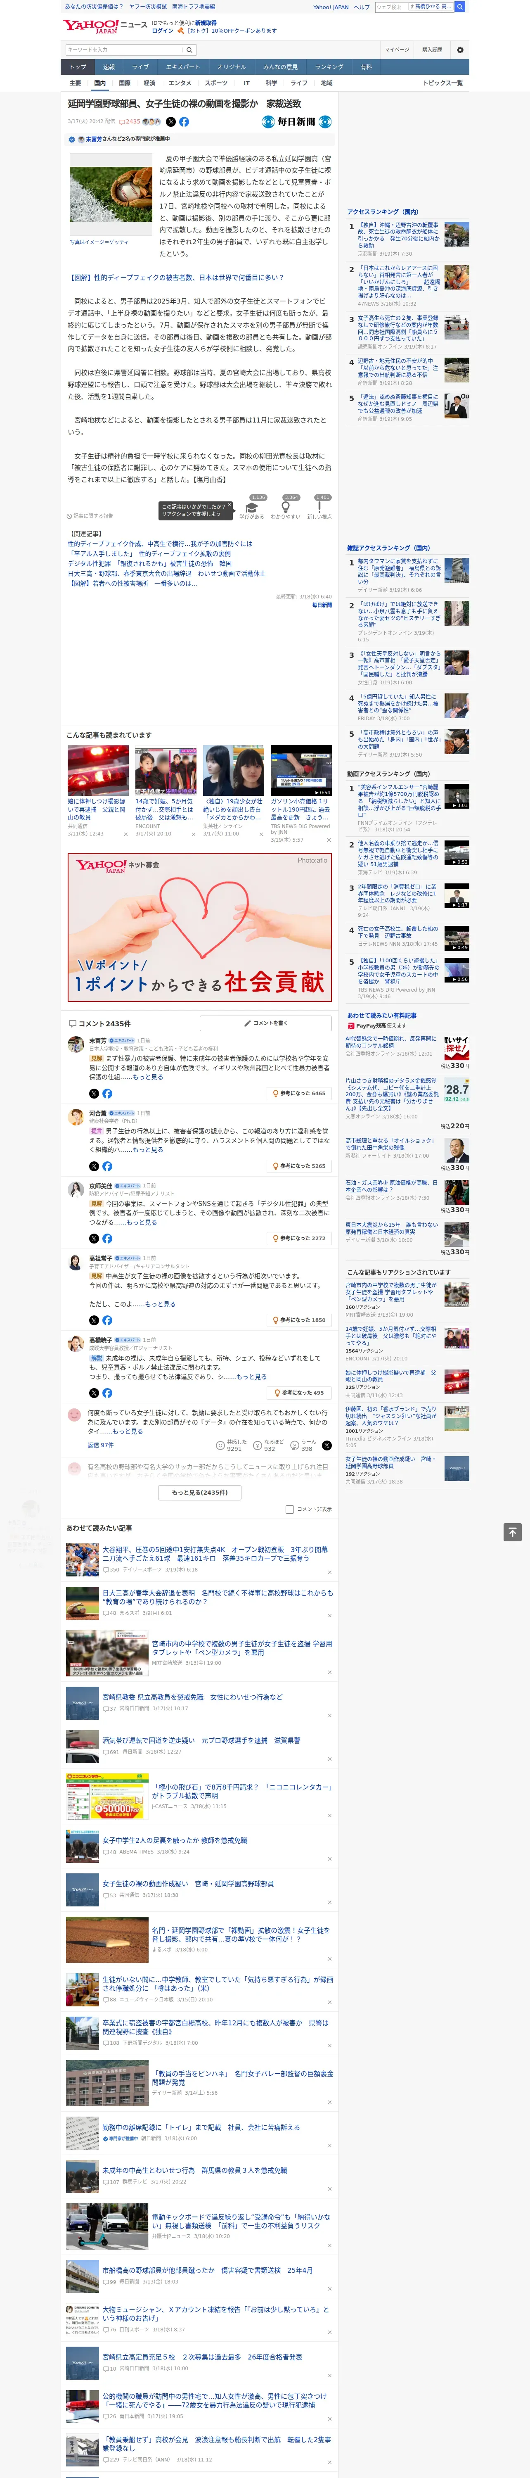Screen dimensions: 530x2478
Task: Share 末冨芳's comment on Facebook
Action: point(107,1093)
